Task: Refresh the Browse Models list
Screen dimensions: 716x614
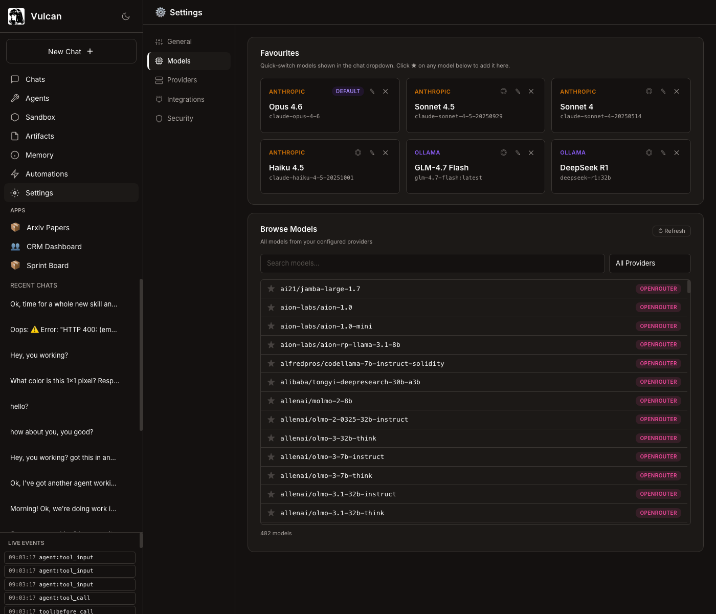Action: pyautogui.click(x=672, y=231)
